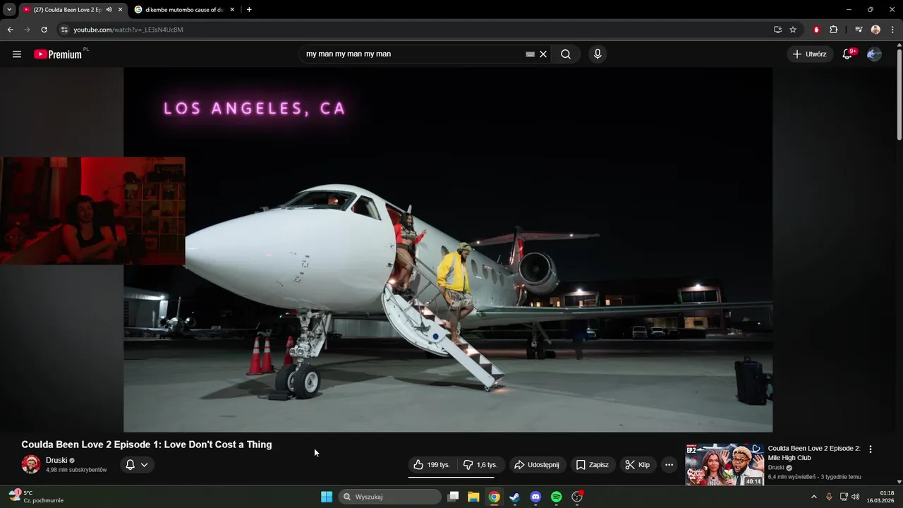This screenshot has width=903, height=508.
Task: Expand subscription notification options dropdown
Action: (137, 464)
